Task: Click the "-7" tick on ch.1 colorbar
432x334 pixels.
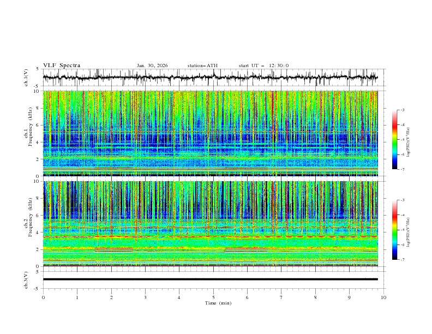Action: tap(403, 169)
